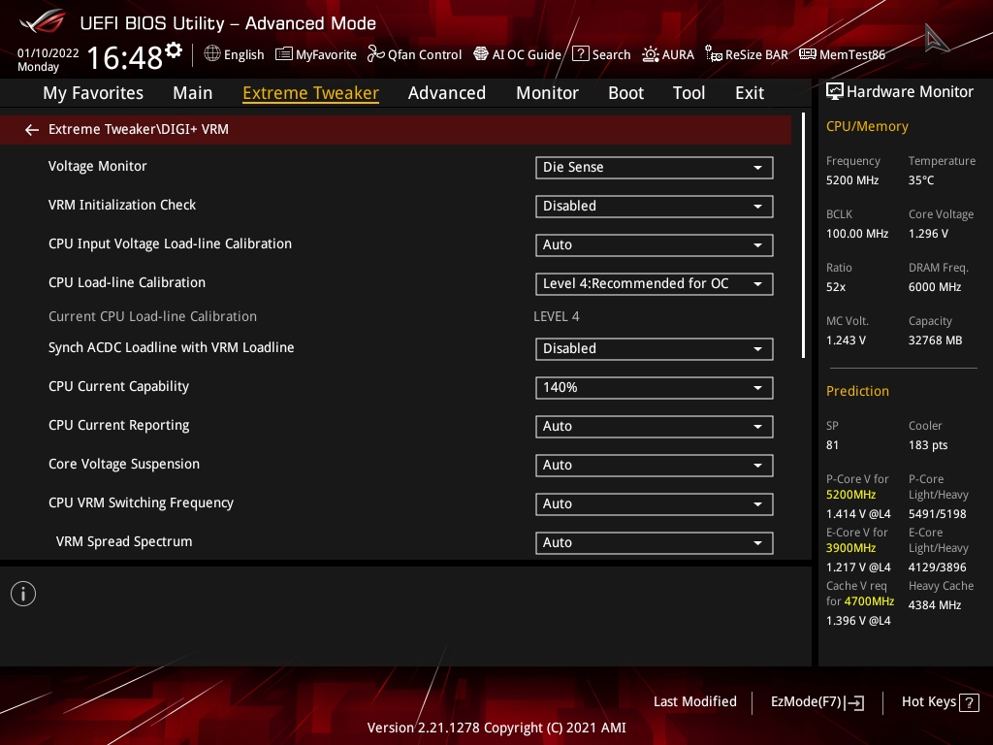Open CPU Input Voltage Load-line Calibration dropdown
Screen dimensions: 993x745
pyautogui.click(x=655, y=245)
